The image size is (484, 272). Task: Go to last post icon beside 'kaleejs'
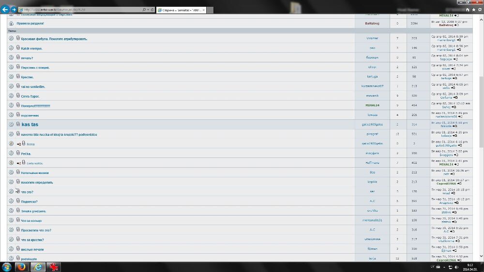[455, 136]
